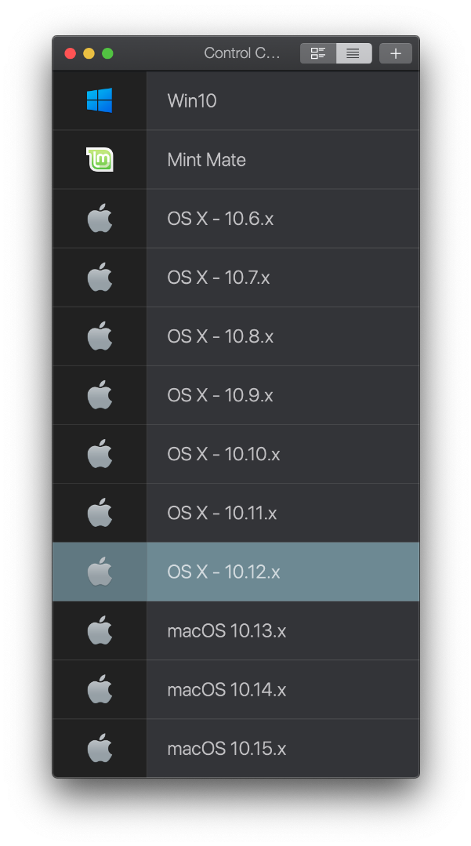This screenshot has height=846, width=471.
Task: Click the Linux Mint logo icon
Action: (x=100, y=160)
